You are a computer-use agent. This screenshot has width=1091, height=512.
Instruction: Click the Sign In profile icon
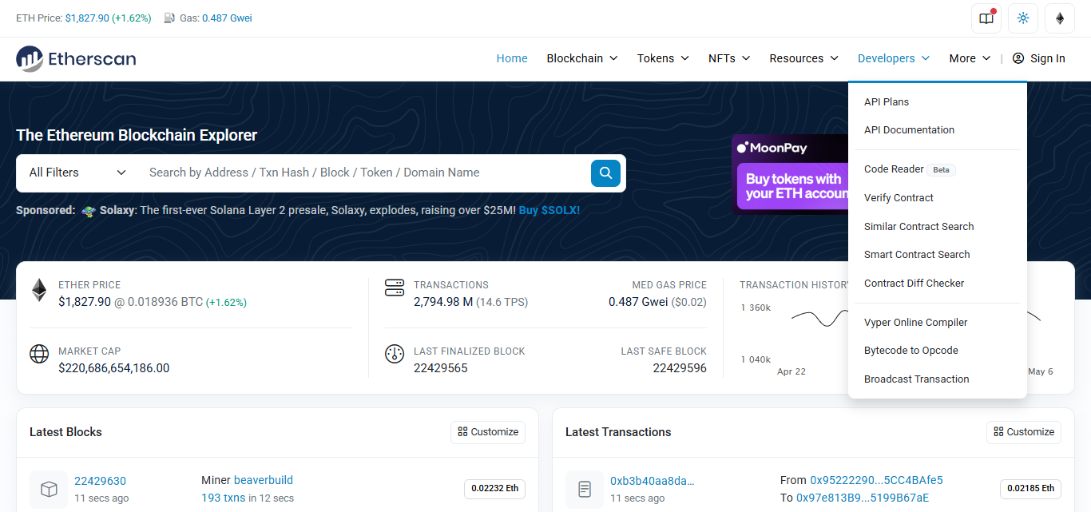pyautogui.click(x=1018, y=58)
